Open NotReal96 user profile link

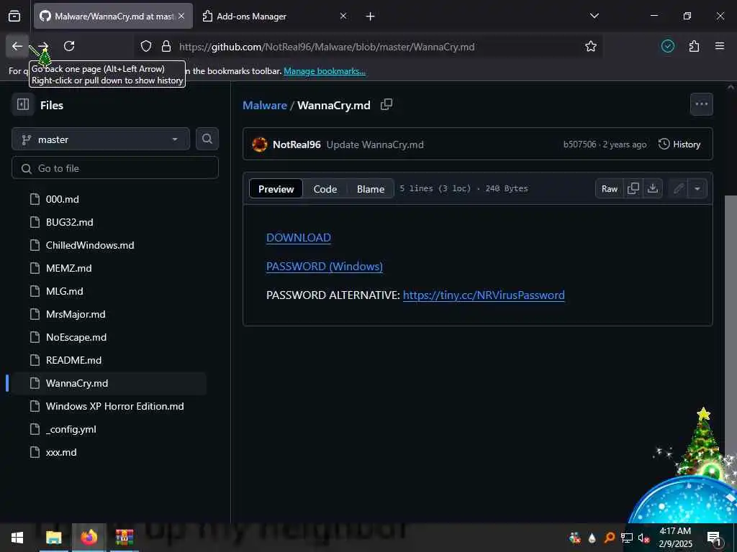point(297,144)
